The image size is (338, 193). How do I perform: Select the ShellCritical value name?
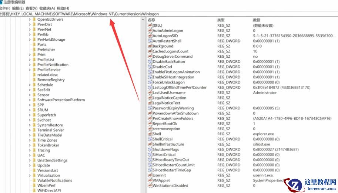click(x=163, y=139)
